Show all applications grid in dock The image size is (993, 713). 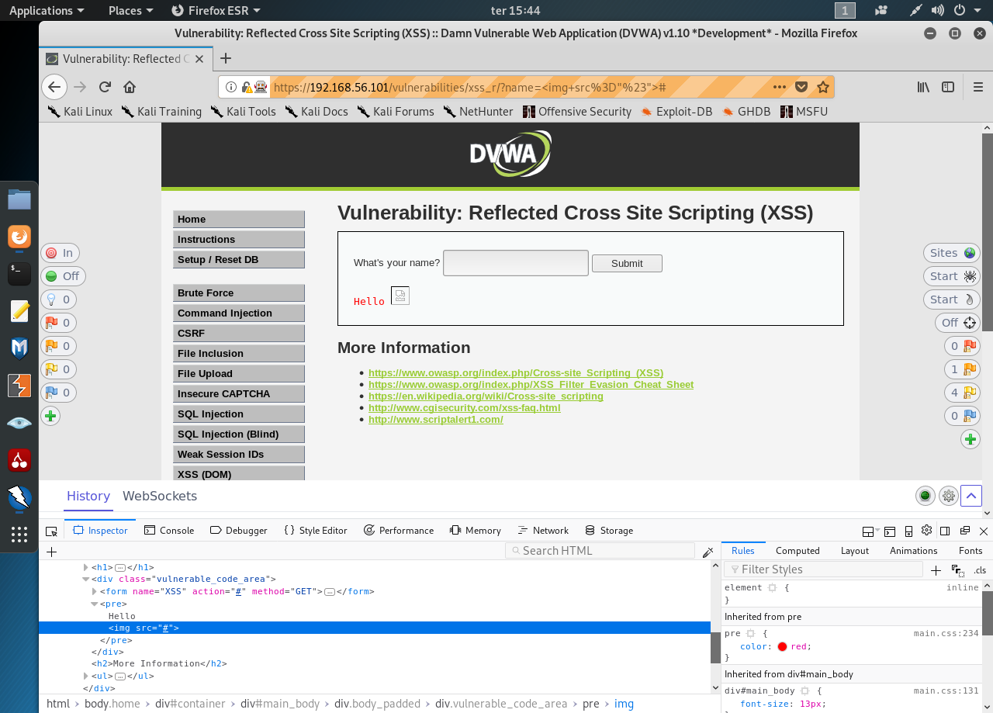[x=19, y=534]
